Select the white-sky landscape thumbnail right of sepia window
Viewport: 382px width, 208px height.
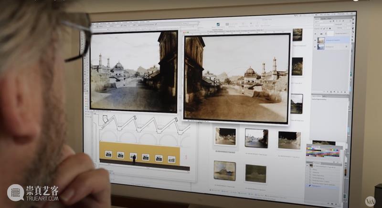(x=297, y=104)
